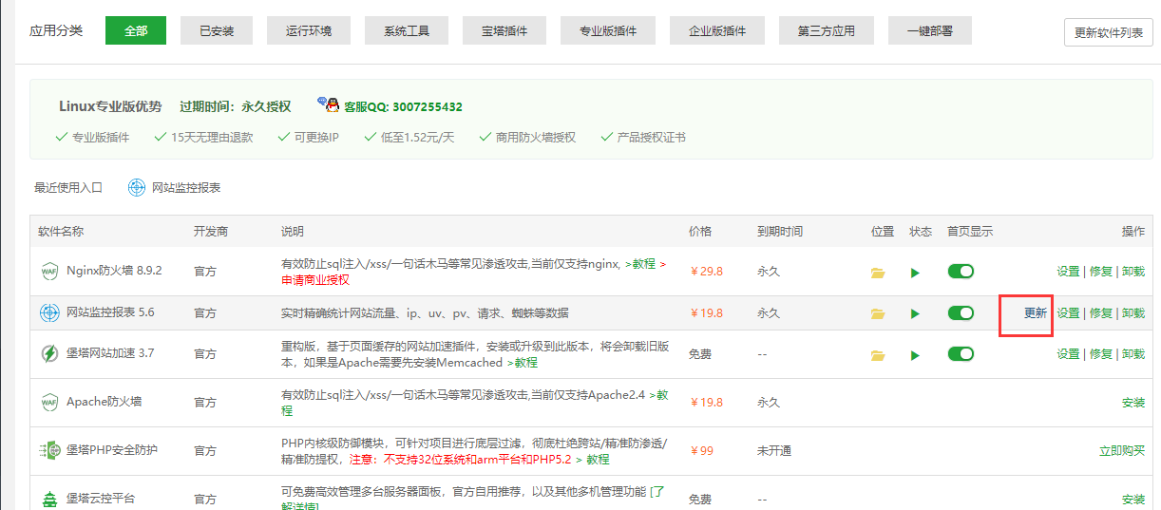
Task: Click the 堡塔PHP安全防护 icon
Action: pos(49,450)
